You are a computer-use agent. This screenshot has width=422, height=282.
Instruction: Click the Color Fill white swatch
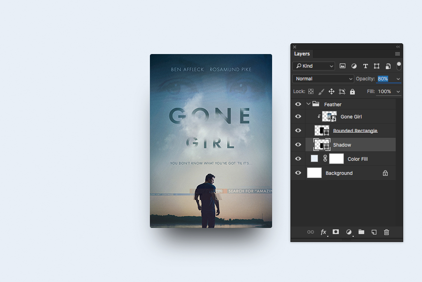[x=336, y=158]
